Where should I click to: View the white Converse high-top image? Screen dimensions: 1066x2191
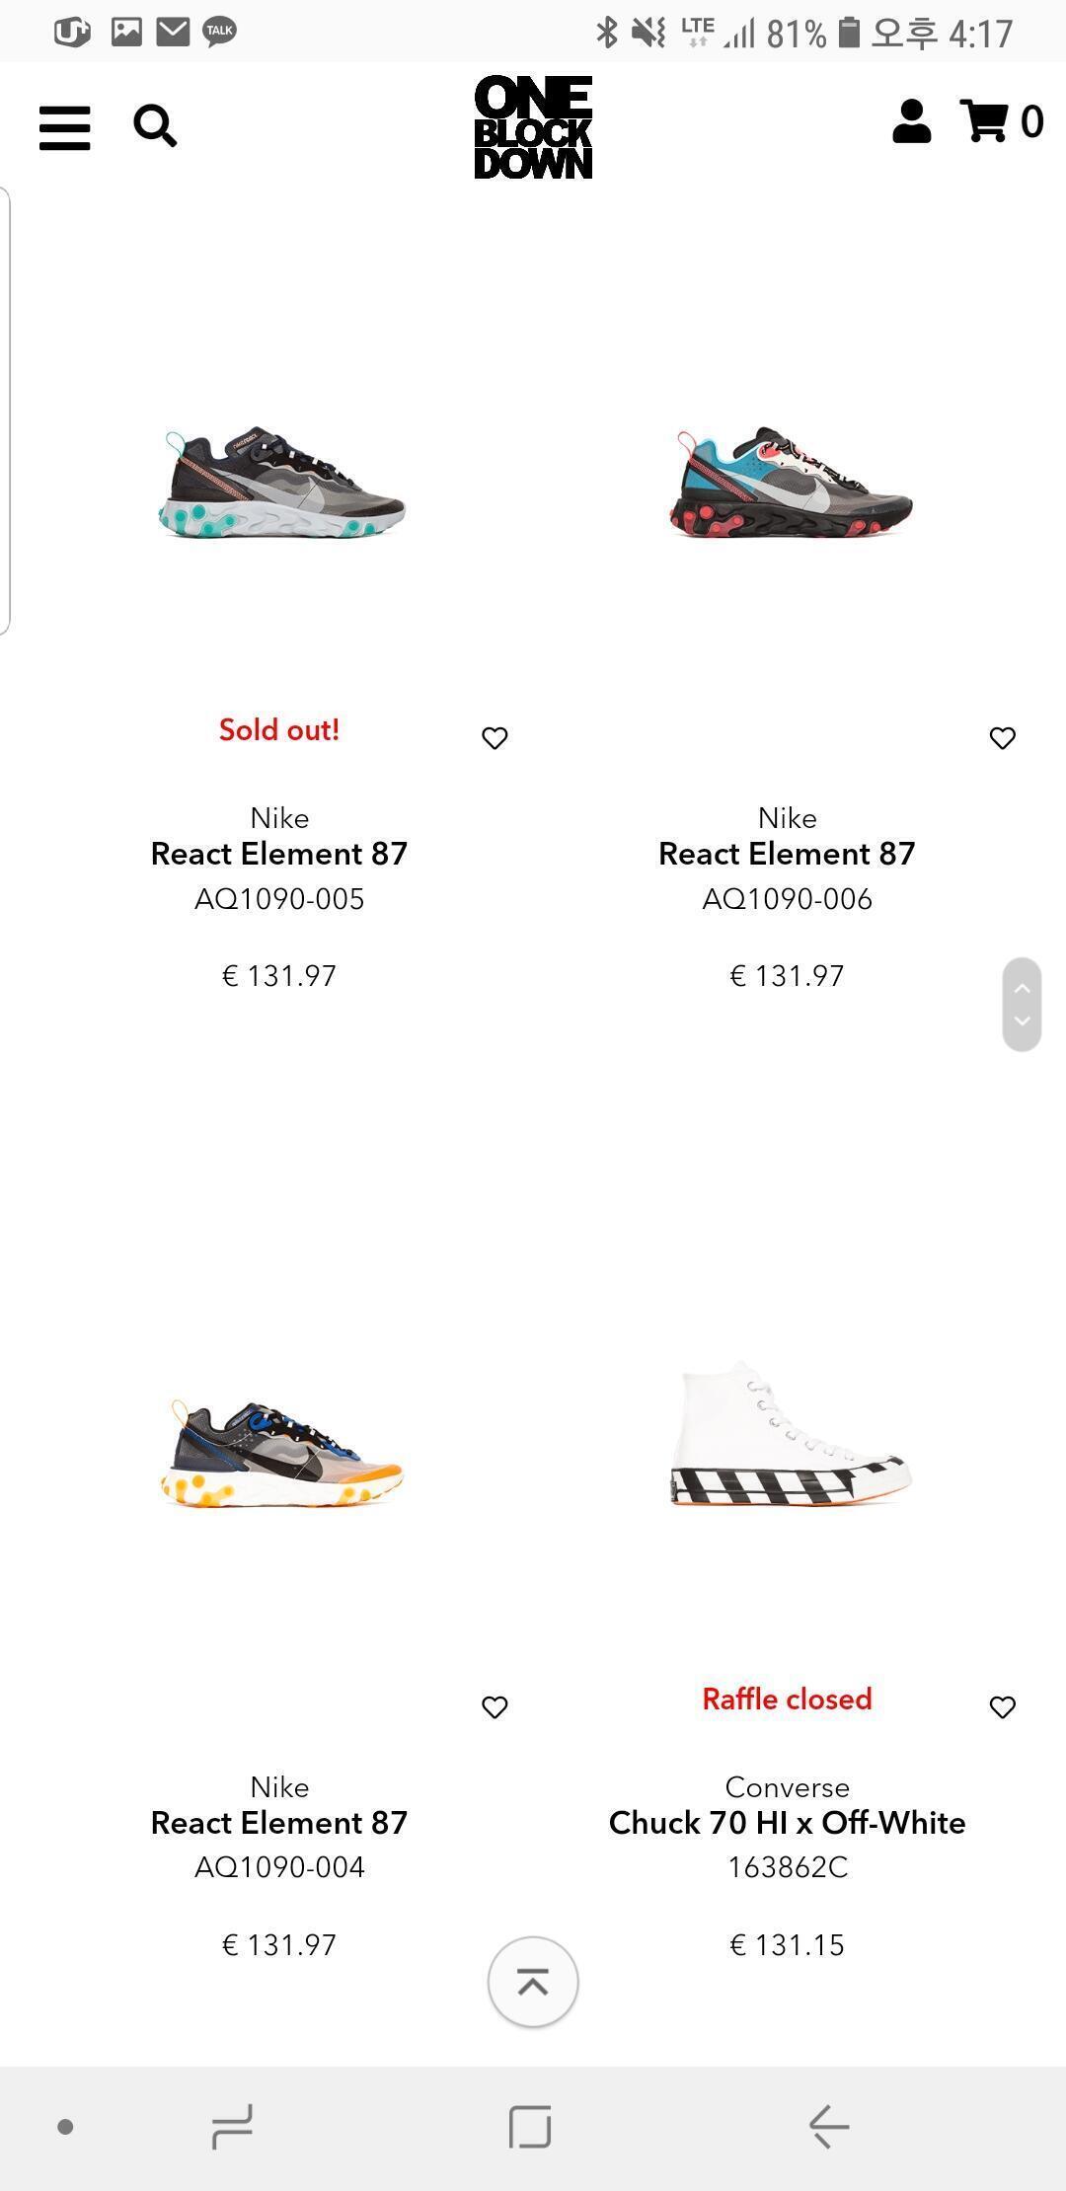pos(789,1434)
